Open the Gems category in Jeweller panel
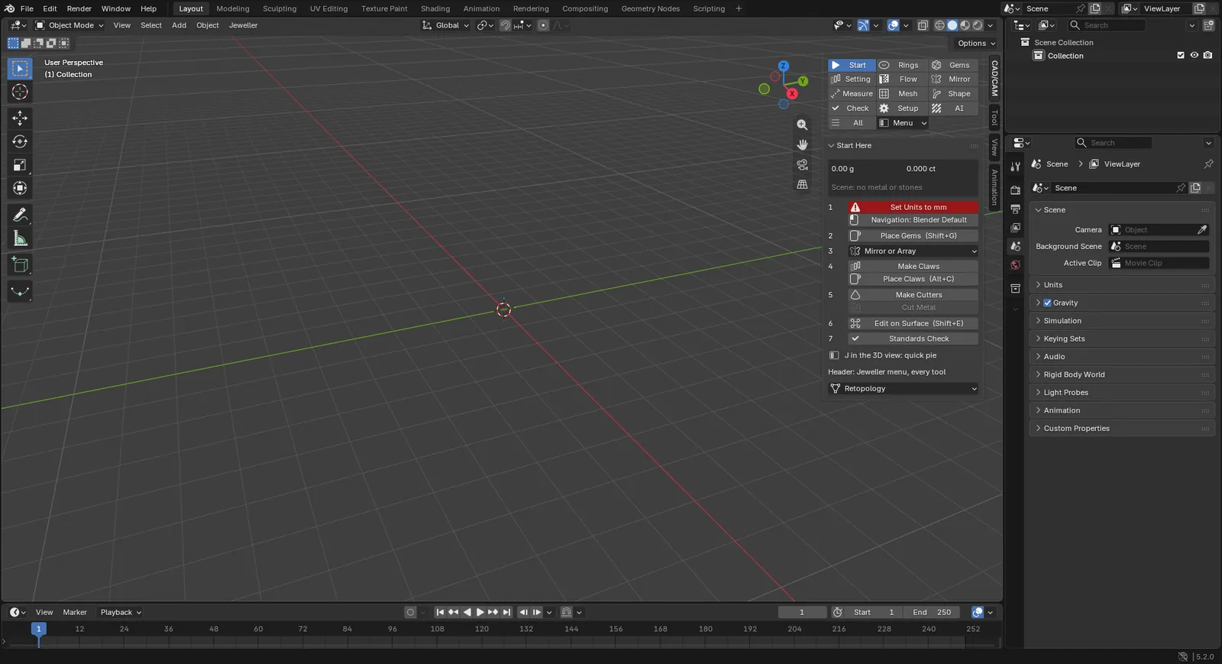Viewport: 1222px width, 664px height. [x=952, y=65]
